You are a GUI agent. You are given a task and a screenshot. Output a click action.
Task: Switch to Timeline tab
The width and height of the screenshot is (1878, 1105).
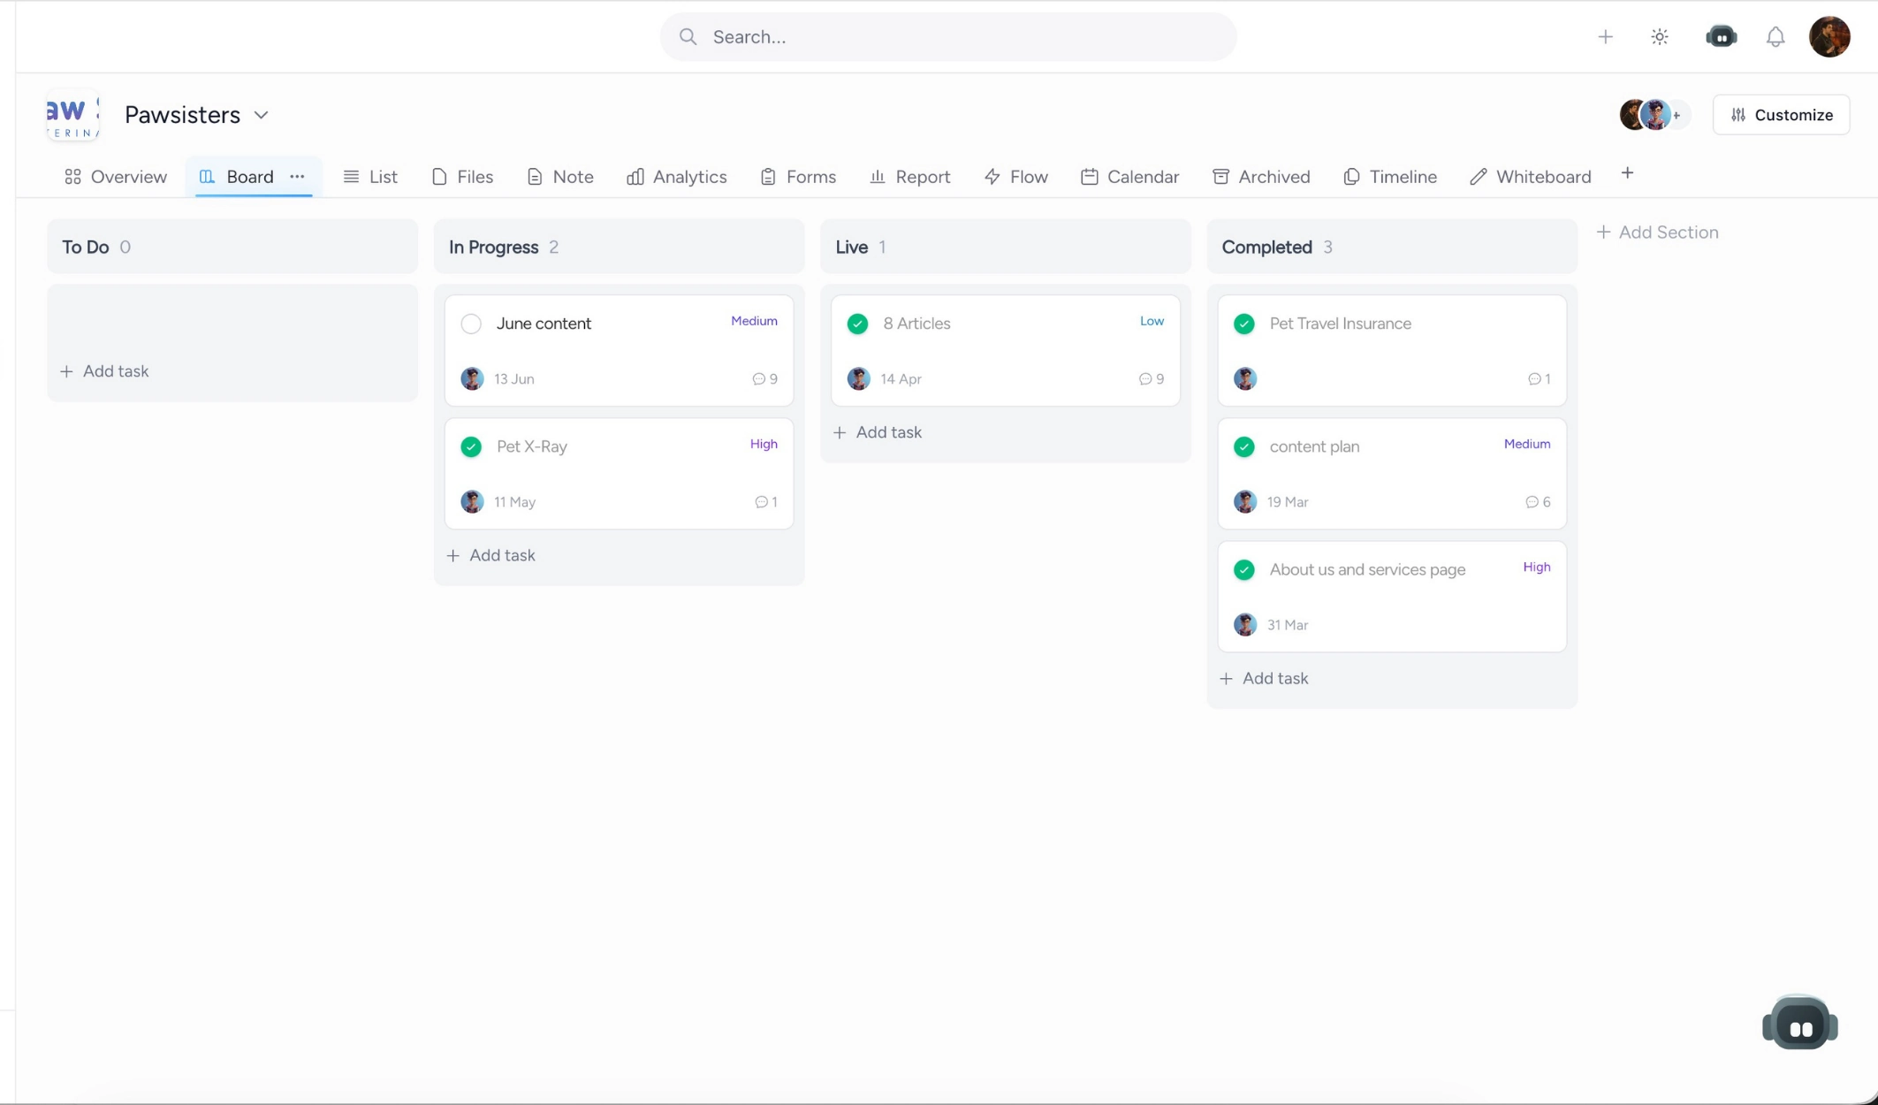pyautogui.click(x=1390, y=177)
